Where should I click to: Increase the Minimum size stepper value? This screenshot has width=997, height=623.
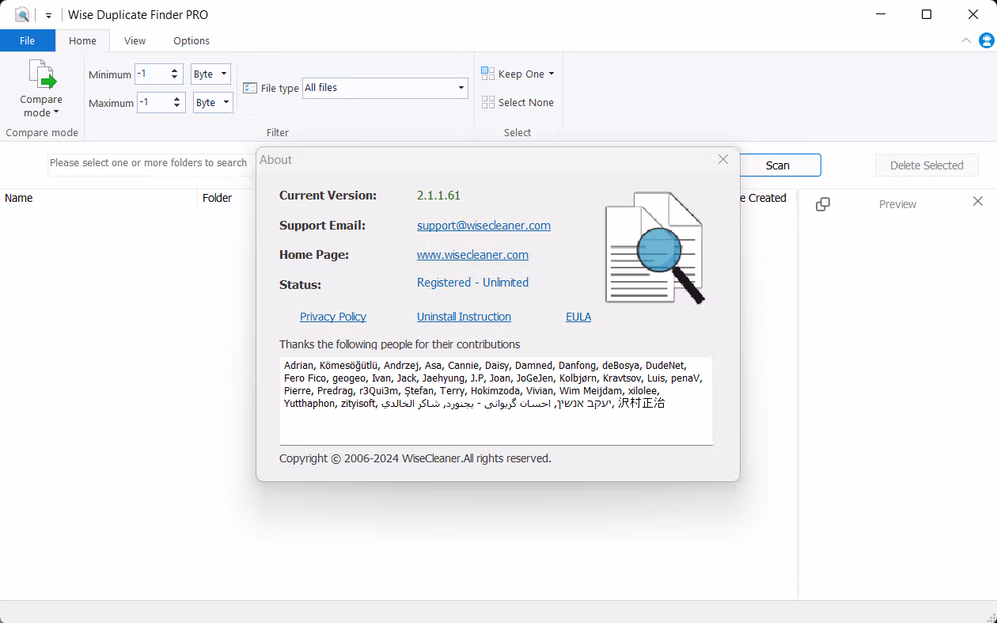[x=175, y=70]
